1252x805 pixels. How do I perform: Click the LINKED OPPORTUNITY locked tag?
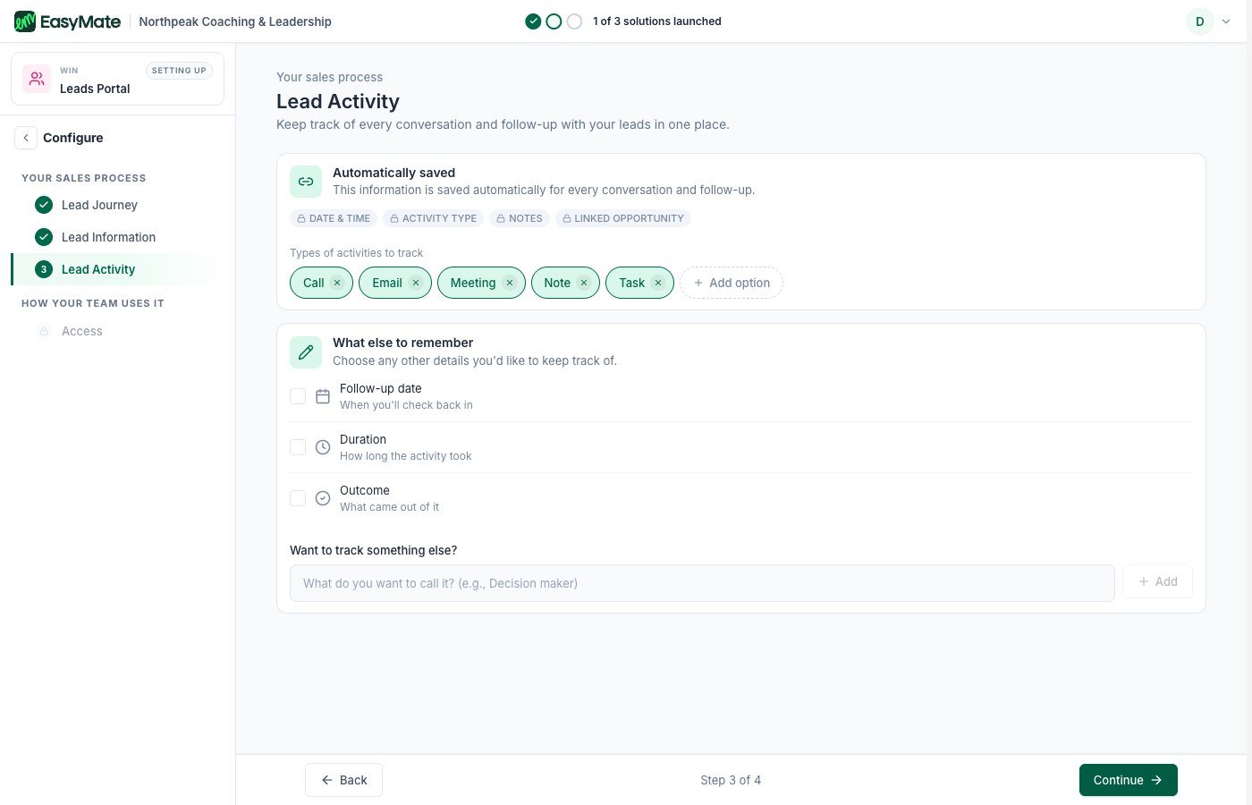[623, 218]
